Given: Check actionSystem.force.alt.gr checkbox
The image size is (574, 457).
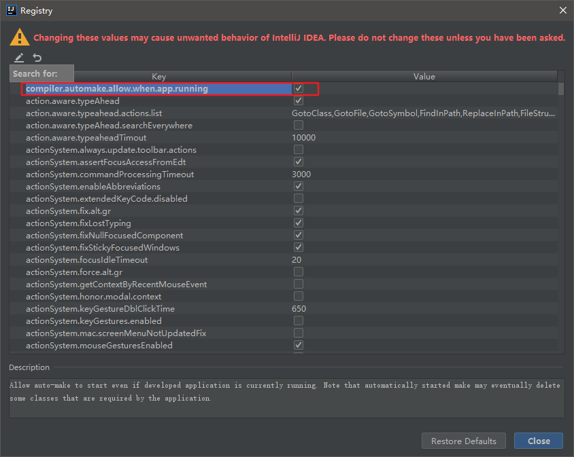Looking at the screenshot, I should pos(299,272).
